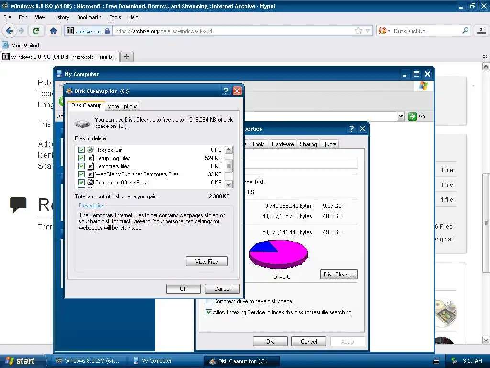Click the DuckDuckGo search engine icon
Screen dimensions: 490x368
[382, 31]
